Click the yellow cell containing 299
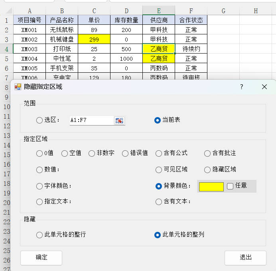Screen dimensions: 276x271 pos(94,39)
